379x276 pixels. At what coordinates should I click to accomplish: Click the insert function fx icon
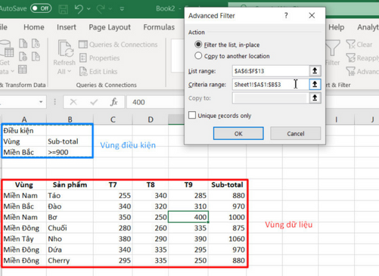point(114,102)
